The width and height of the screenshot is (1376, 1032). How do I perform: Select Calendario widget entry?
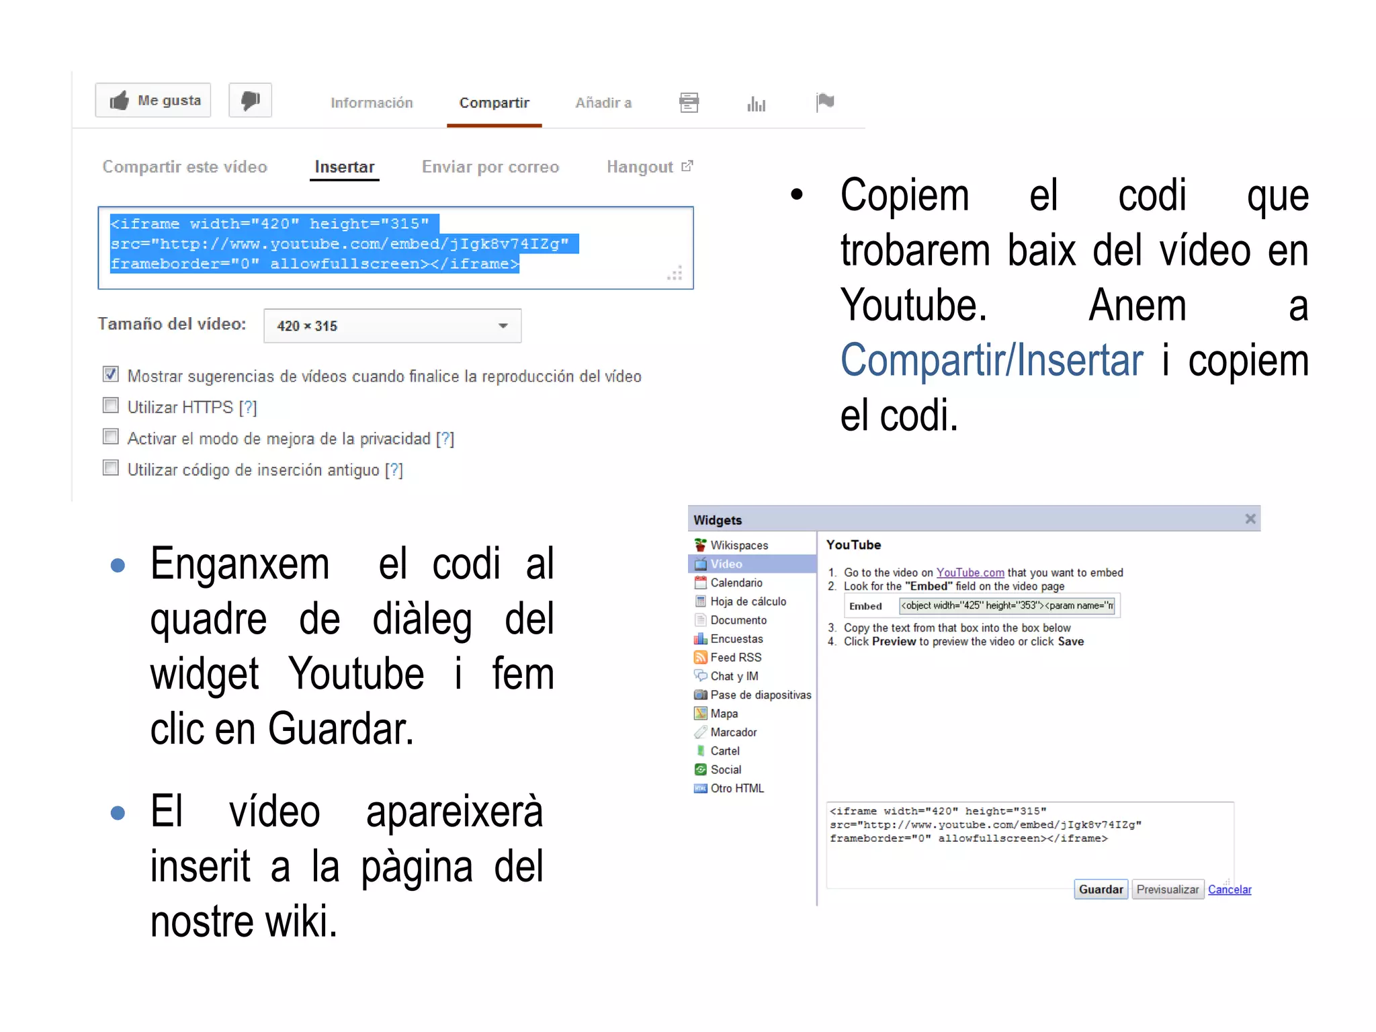(x=752, y=583)
